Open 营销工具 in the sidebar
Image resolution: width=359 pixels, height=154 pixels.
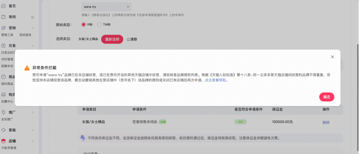(7, 35)
